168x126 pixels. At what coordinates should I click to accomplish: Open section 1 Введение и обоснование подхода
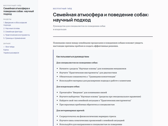pos(15,24)
